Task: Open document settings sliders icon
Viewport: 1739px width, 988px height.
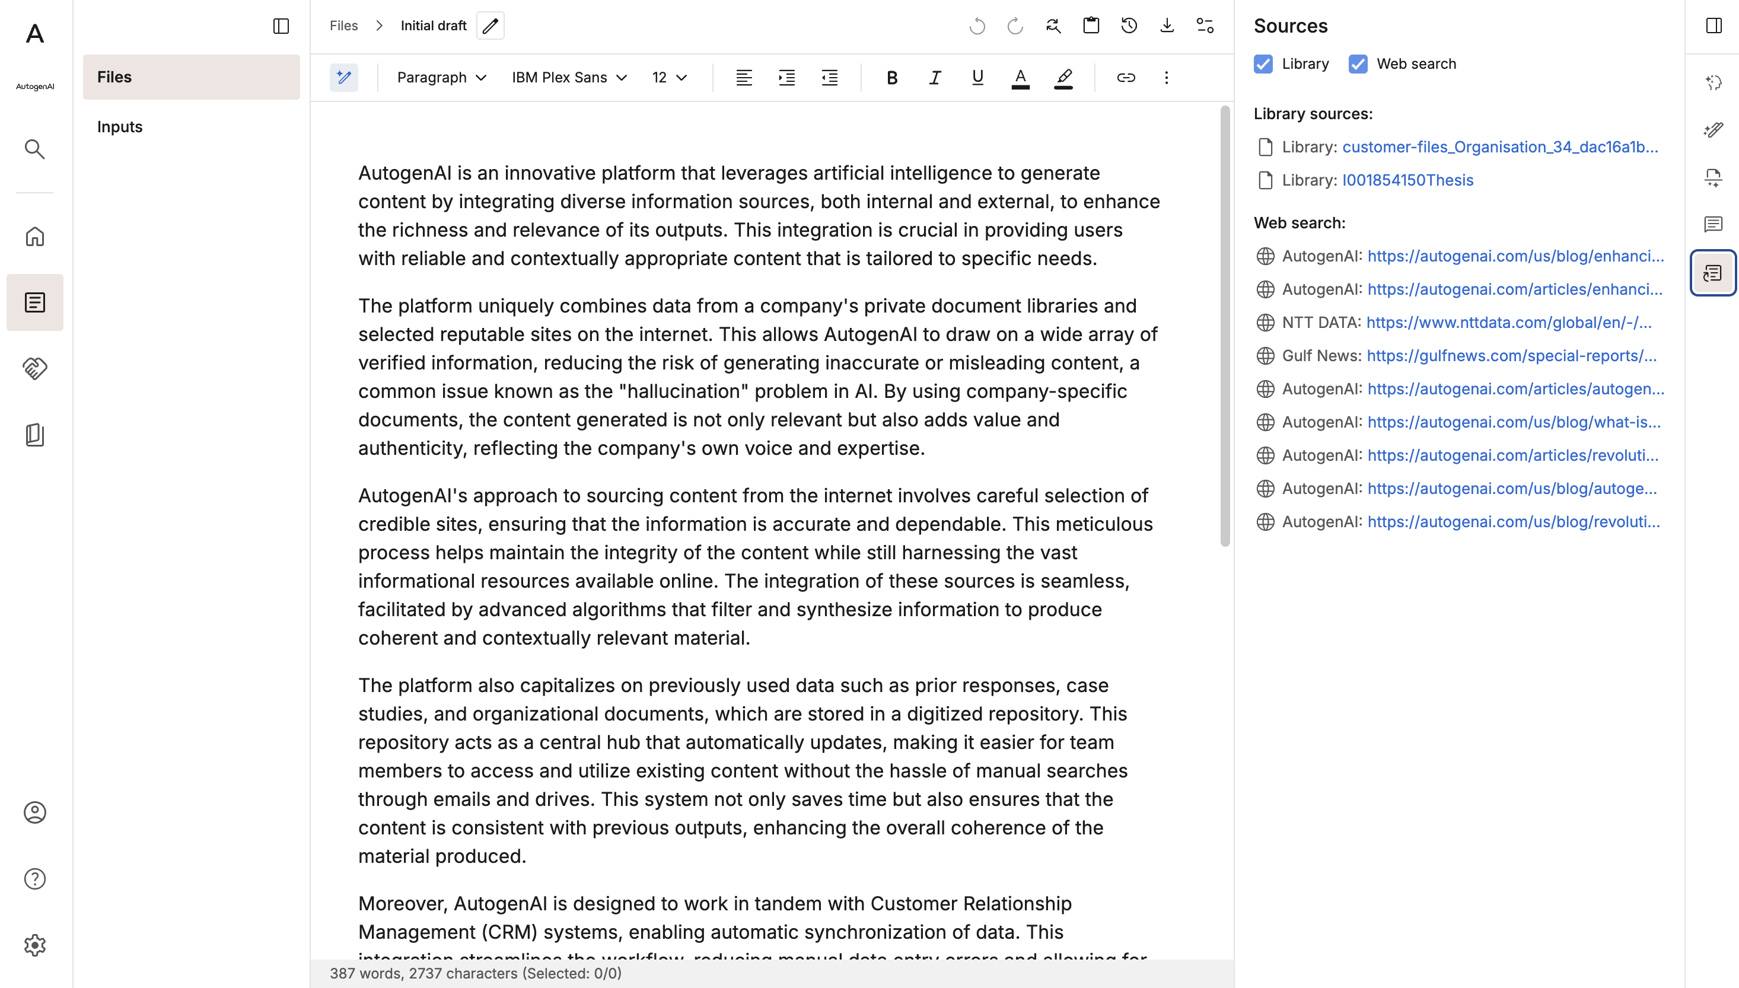Action: [x=1205, y=26]
